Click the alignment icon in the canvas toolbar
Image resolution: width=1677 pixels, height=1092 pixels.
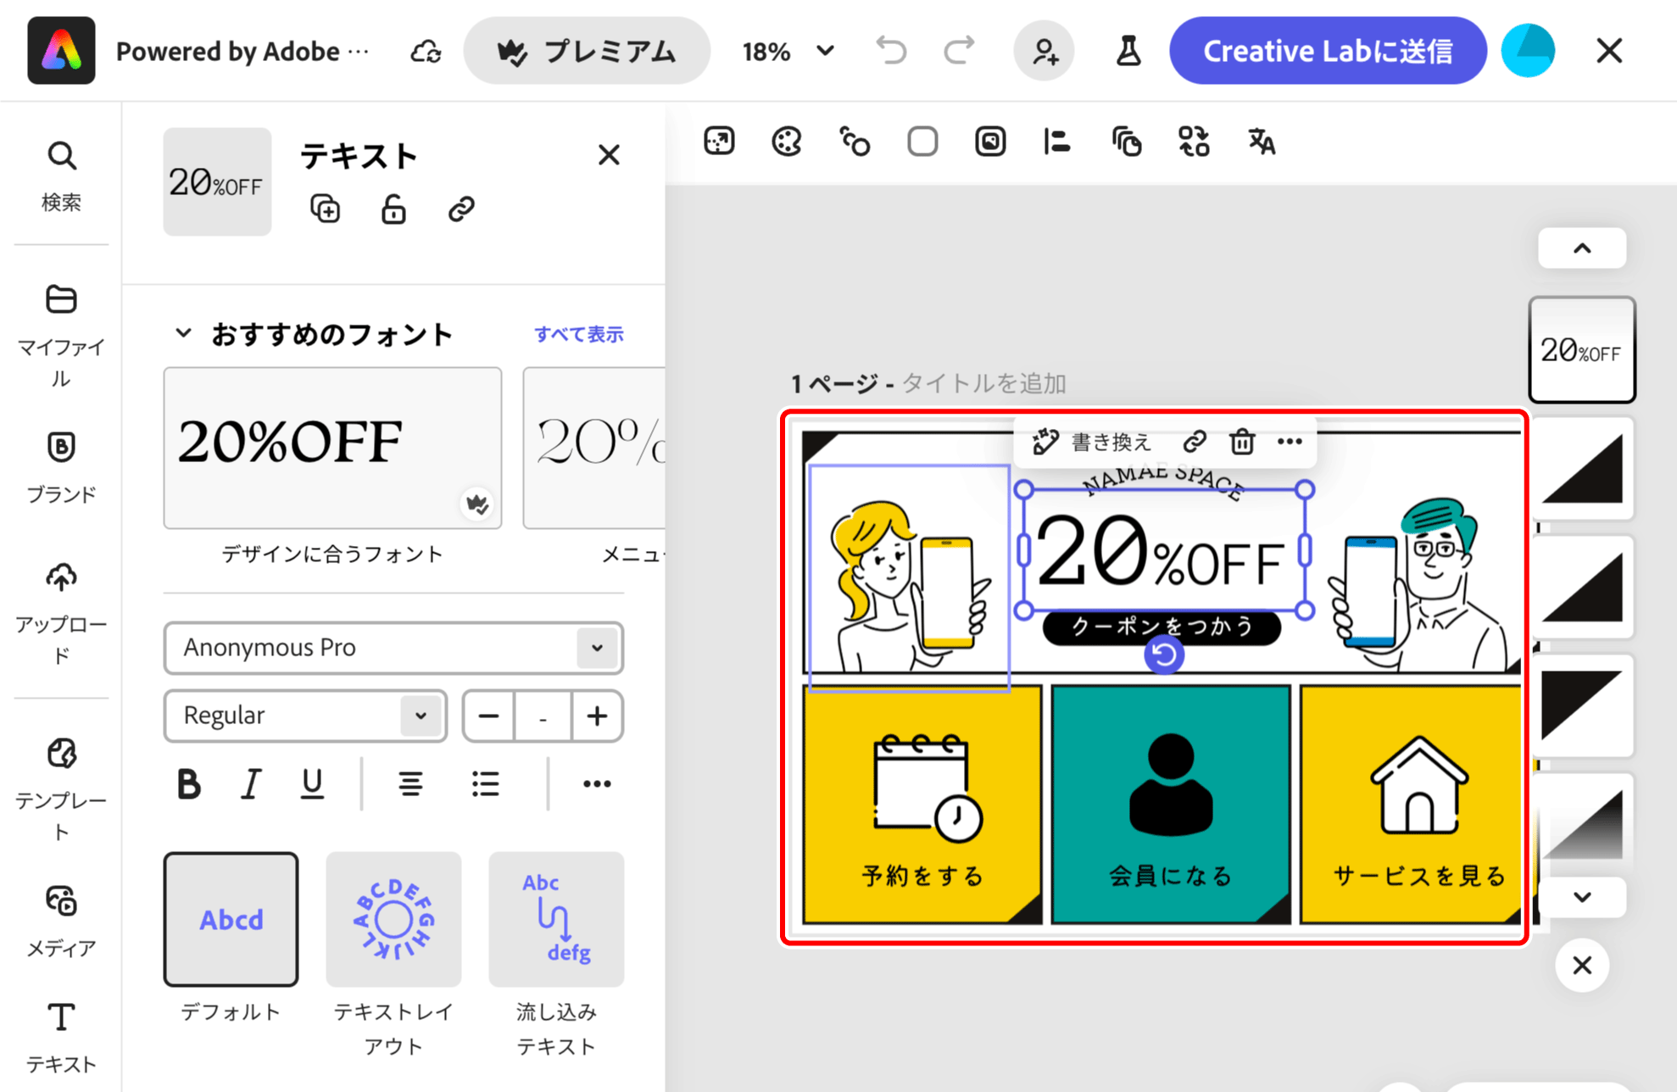click(1056, 142)
